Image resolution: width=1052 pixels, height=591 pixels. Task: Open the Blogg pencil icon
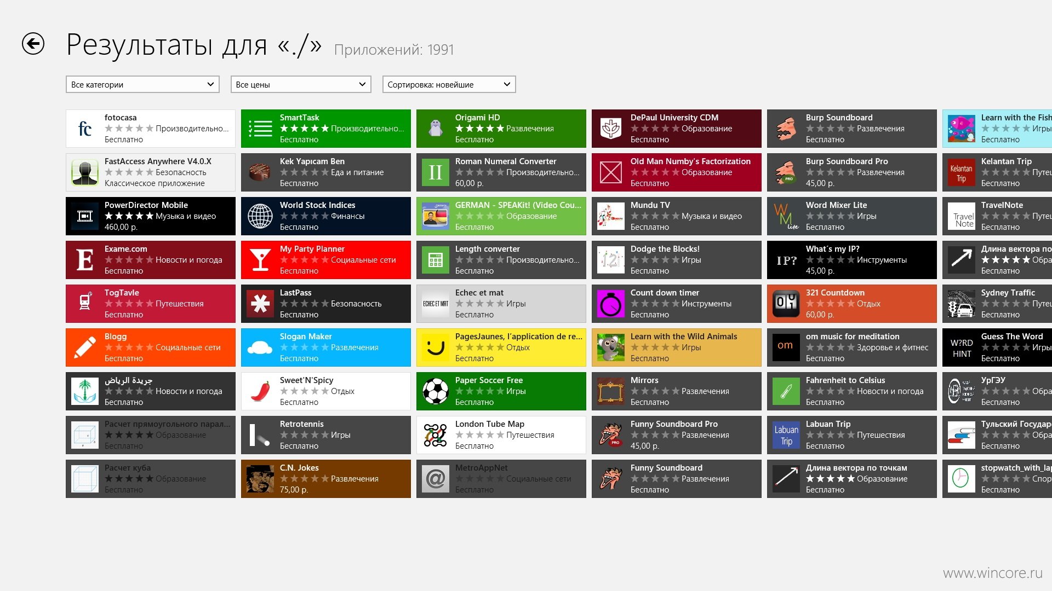point(85,347)
